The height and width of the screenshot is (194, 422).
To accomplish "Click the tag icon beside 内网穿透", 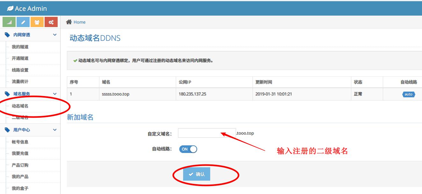I will [x=7, y=35].
